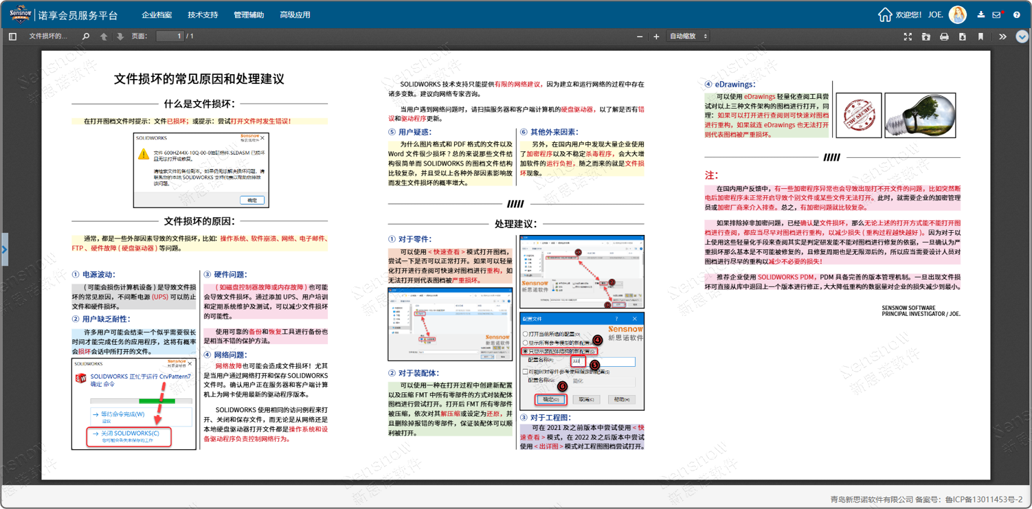Download the PDF from the viewer toolbar

(963, 36)
